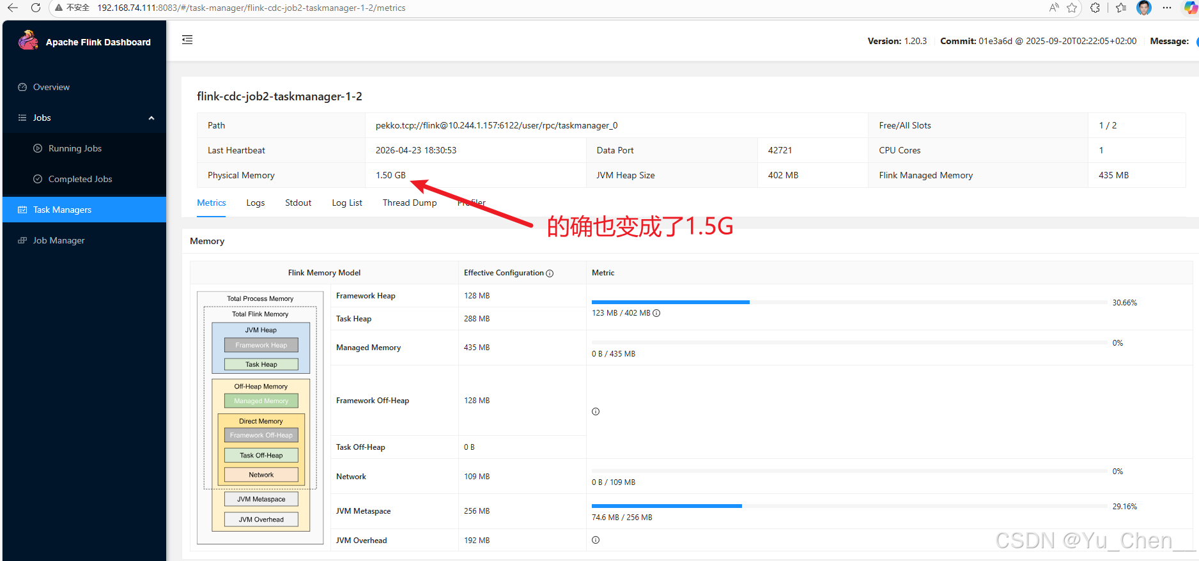This screenshot has width=1199, height=561.
Task: Go back with the browser back arrow
Action: point(13,8)
